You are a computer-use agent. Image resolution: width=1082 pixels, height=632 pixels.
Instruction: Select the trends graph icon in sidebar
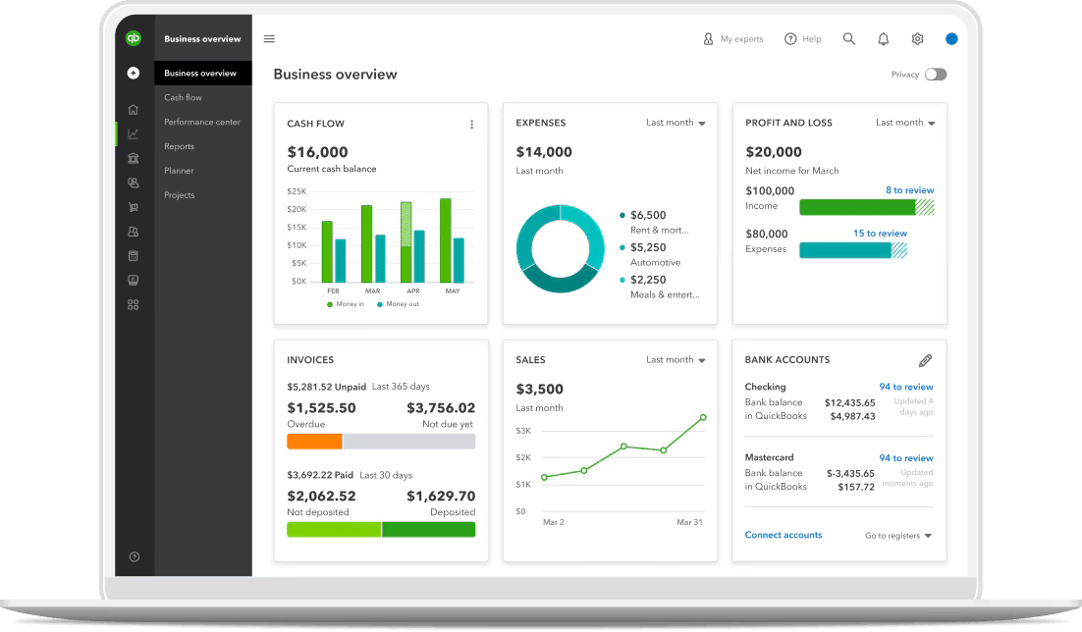[133, 133]
